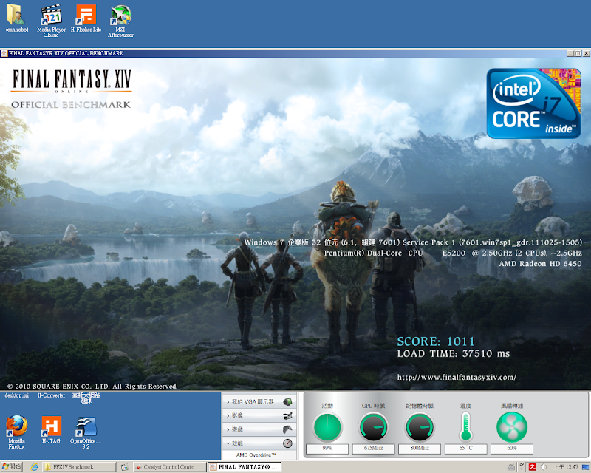Click the SCORE: 1011 result text

pyautogui.click(x=436, y=341)
